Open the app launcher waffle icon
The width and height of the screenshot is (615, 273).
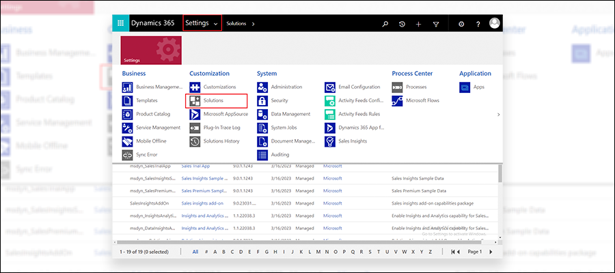point(120,23)
